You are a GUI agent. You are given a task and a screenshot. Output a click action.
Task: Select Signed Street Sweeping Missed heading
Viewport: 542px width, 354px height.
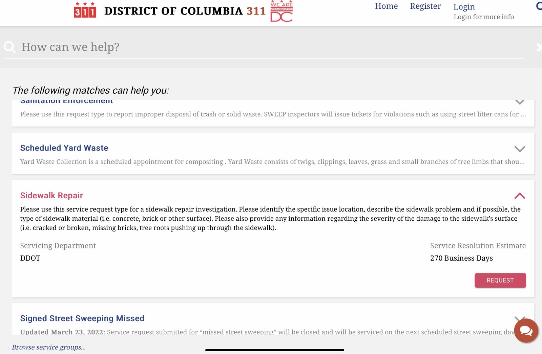82,318
